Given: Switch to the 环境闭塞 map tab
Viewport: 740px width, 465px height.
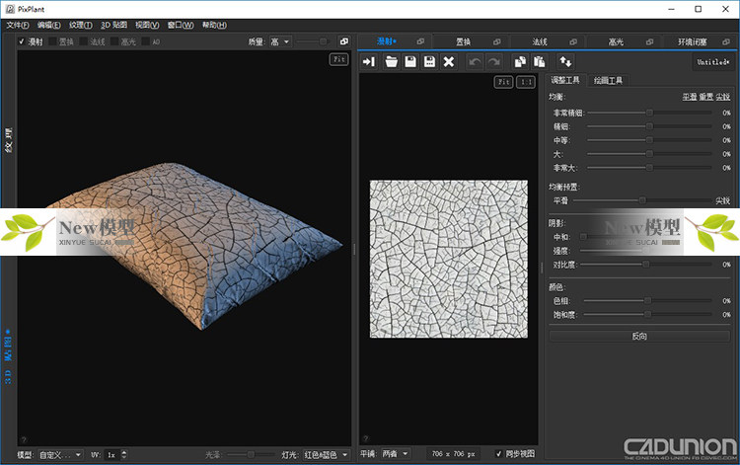Looking at the screenshot, I should pos(692,41).
